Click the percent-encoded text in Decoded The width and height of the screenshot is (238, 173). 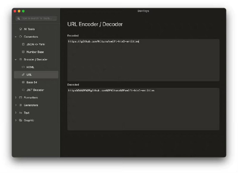(x=111, y=90)
